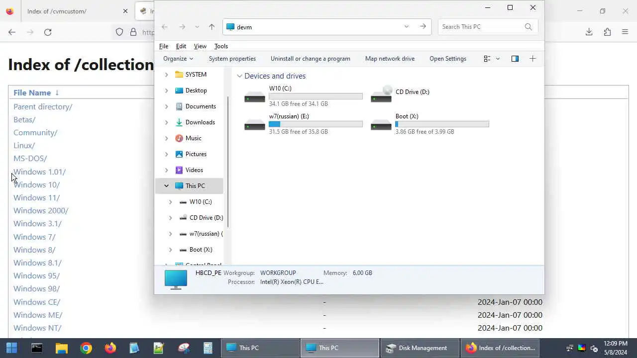The width and height of the screenshot is (637, 358).
Task: Sort by File Name column header
Action: (x=32, y=93)
